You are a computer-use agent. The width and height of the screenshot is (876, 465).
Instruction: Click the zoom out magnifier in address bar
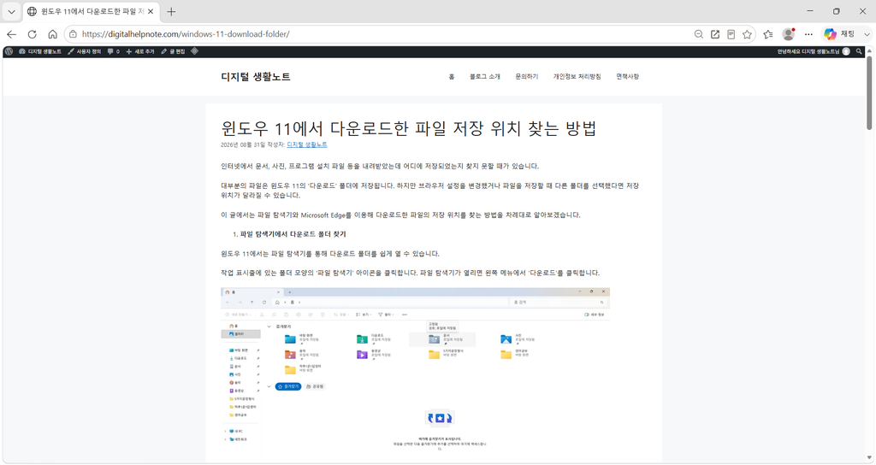click(x=698, y=34)
